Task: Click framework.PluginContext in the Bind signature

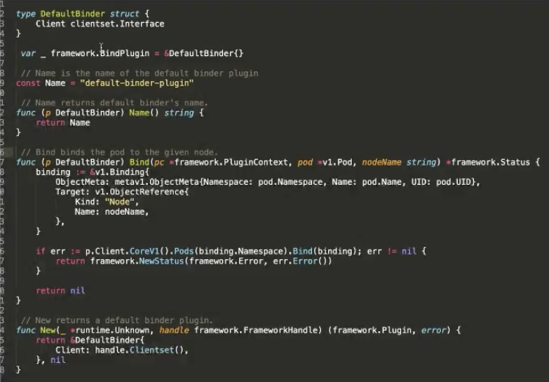Action: [x=231, y=163]
